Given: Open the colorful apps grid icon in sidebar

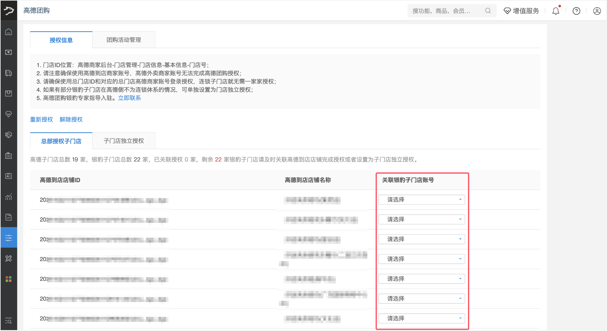Looking at the screenshot, I should click(x=9, y=279).
